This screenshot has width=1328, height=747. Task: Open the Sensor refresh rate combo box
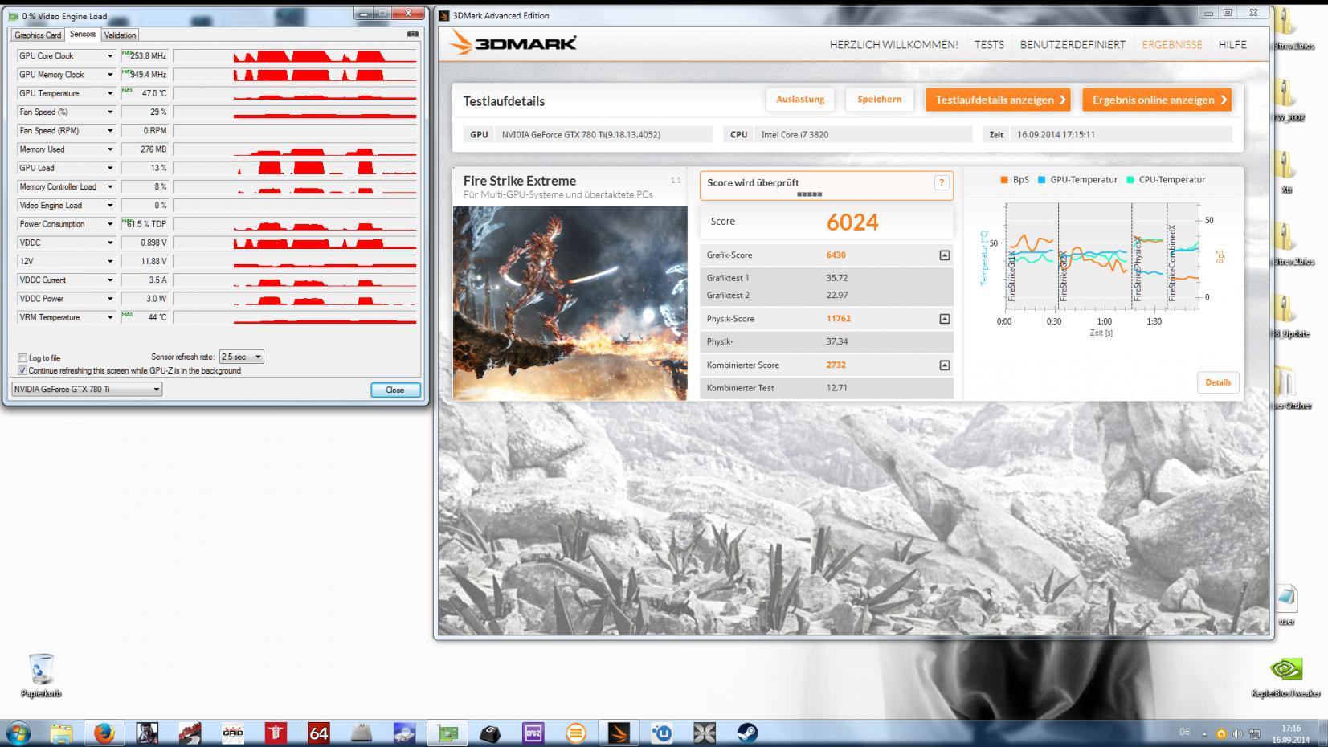(241, 357)
